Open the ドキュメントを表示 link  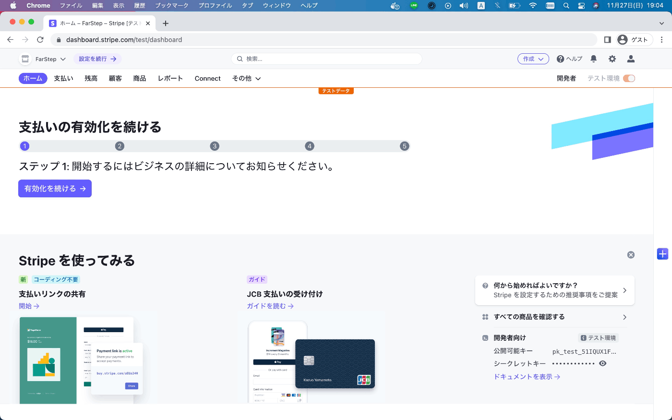(x=523, y=376)
